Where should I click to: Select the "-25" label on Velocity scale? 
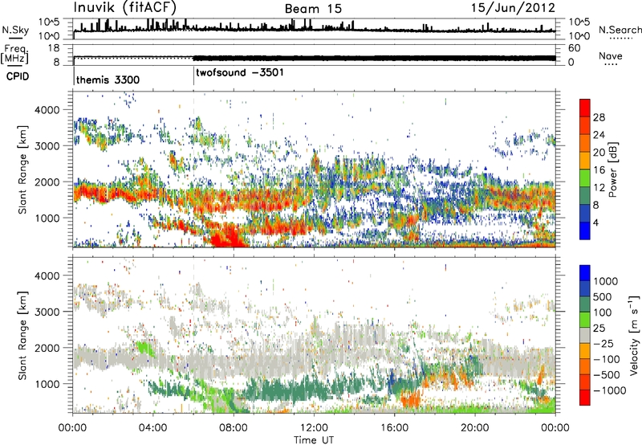[x=603, y=343]
